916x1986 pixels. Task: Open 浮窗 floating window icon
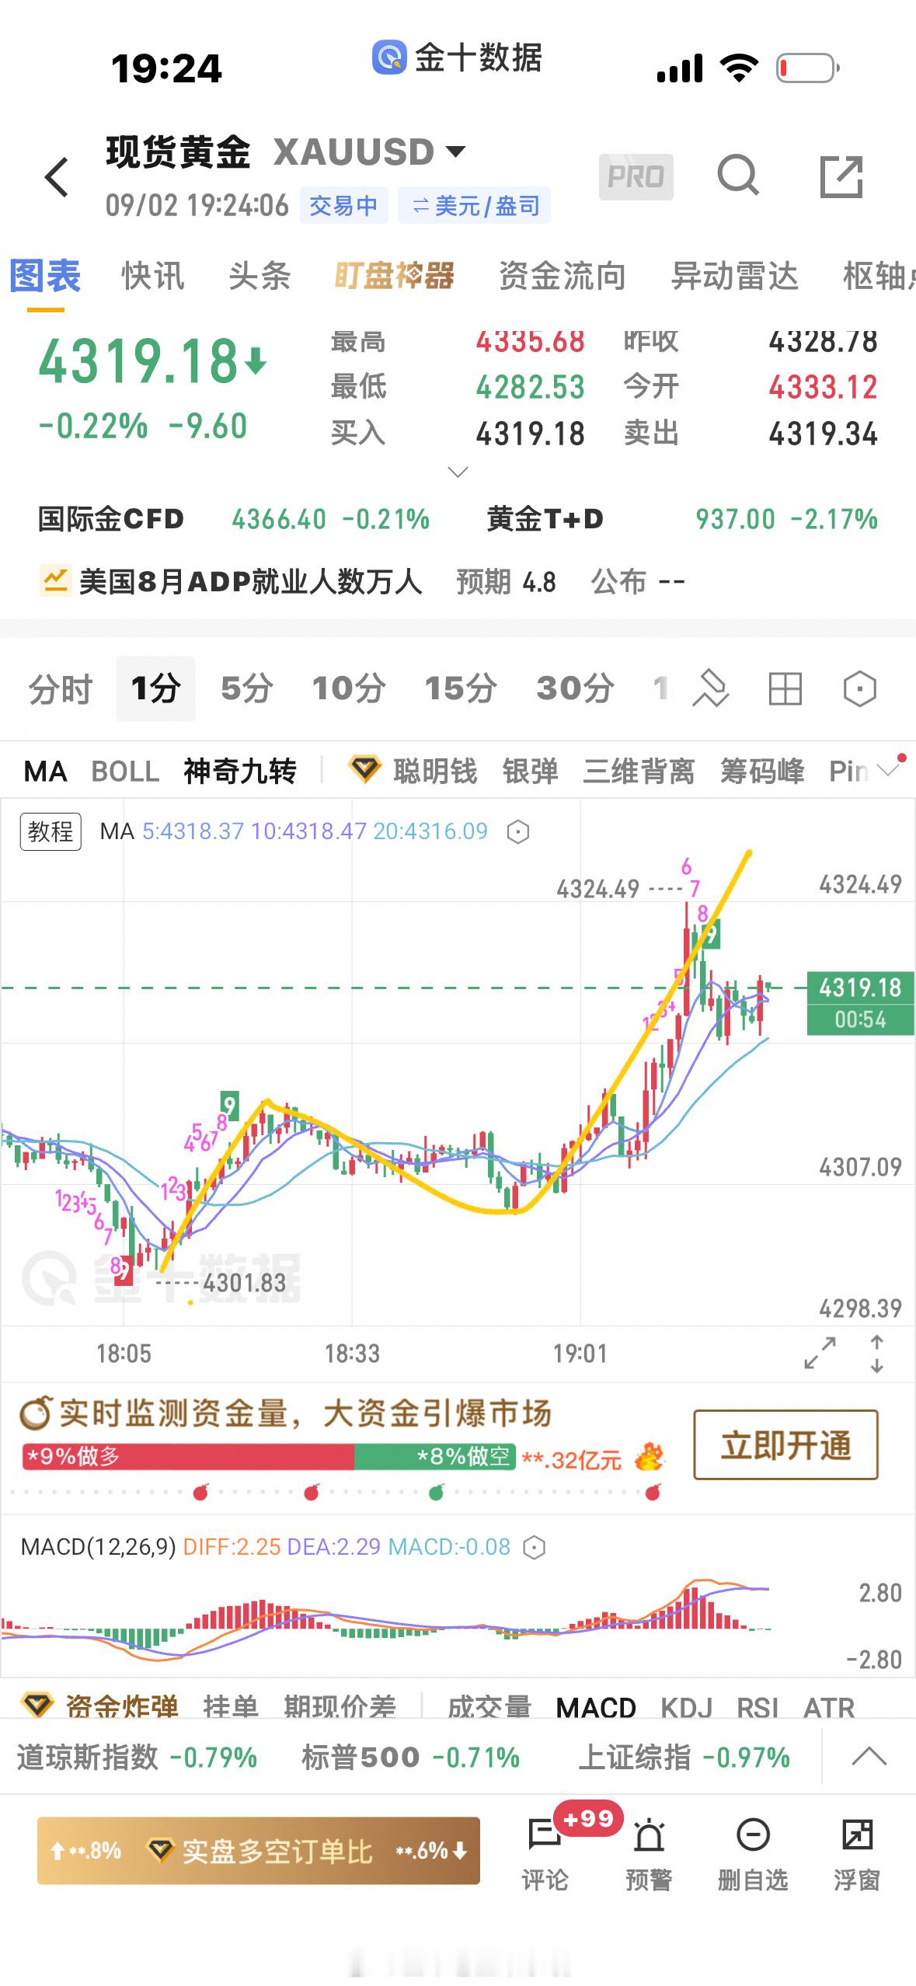(857, 1853)
